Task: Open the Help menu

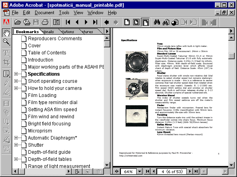Action: pos(112,13)
